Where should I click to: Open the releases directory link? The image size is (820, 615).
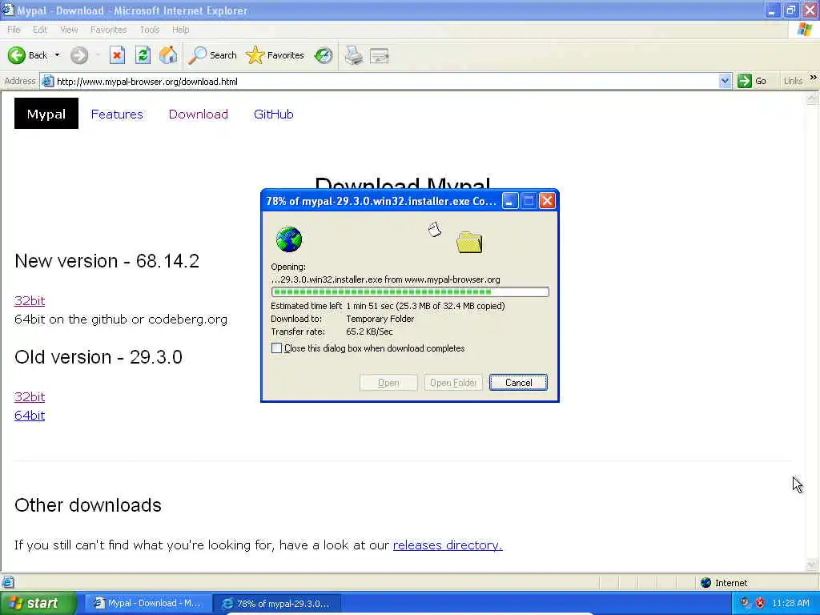tap(448, 545)
